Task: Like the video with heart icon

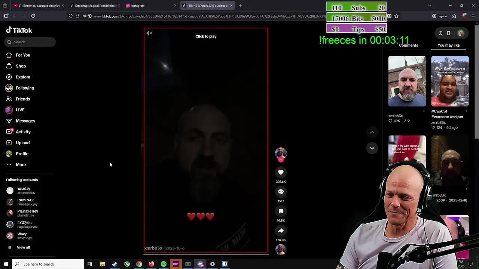Action: click(281, 172)
